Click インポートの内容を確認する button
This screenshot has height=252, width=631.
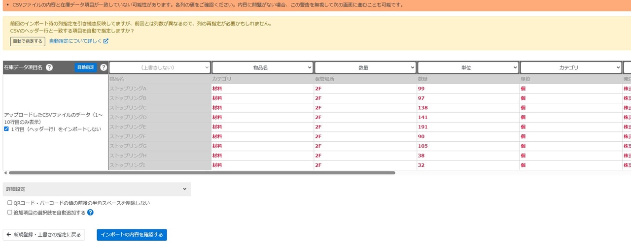pyautogui.click(x=132, y=235)
